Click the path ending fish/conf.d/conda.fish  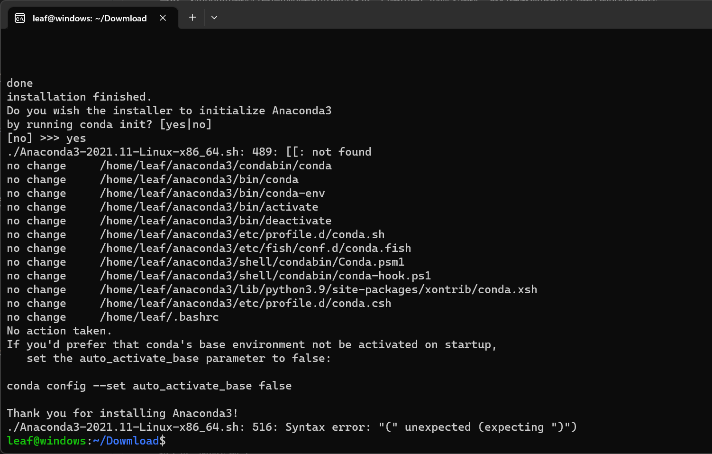[256, 248]
